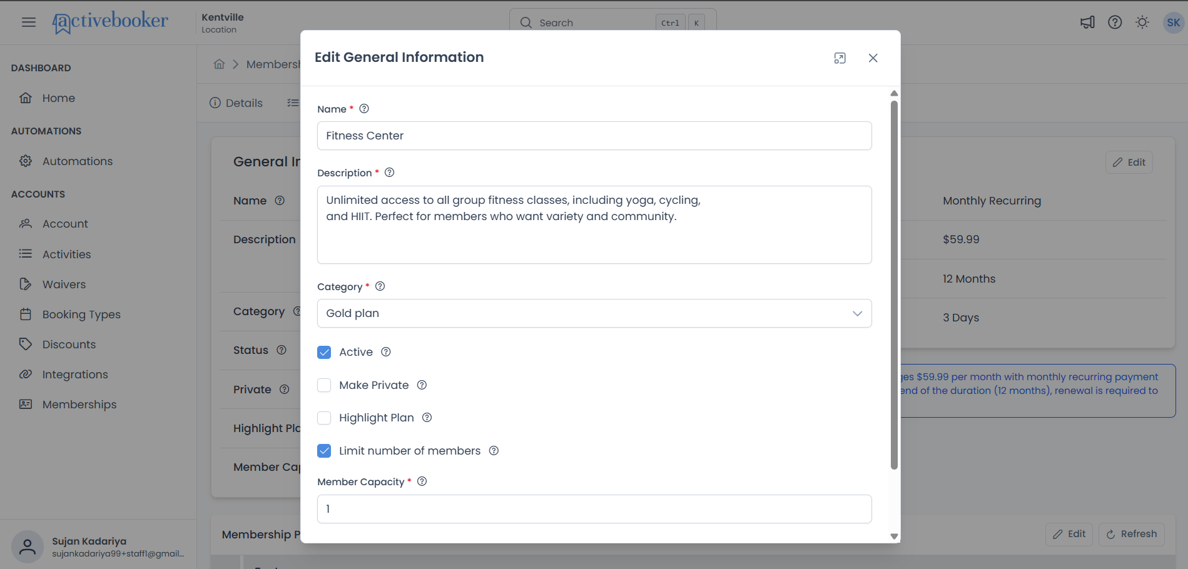This screenshot has width=1188, height=569.
Task: Uncheck the Active checkbox
Action: (324, 352)
